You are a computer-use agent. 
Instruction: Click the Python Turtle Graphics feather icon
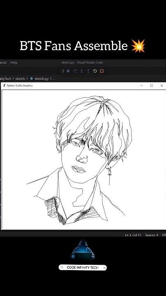click(x=5, y=86)
